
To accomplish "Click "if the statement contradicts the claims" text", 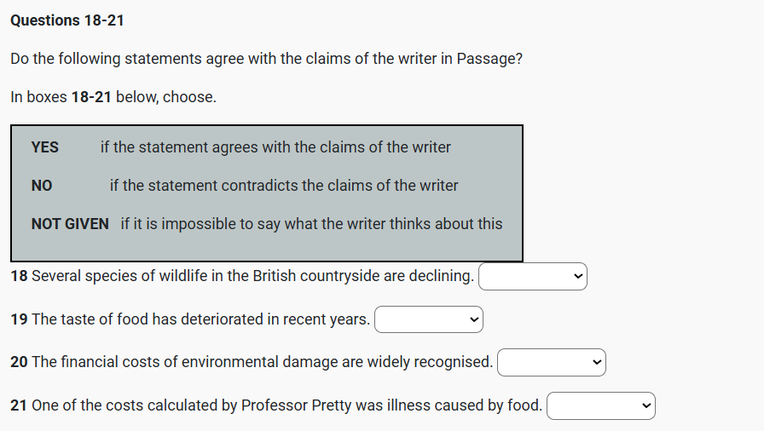I will [284, 186].
